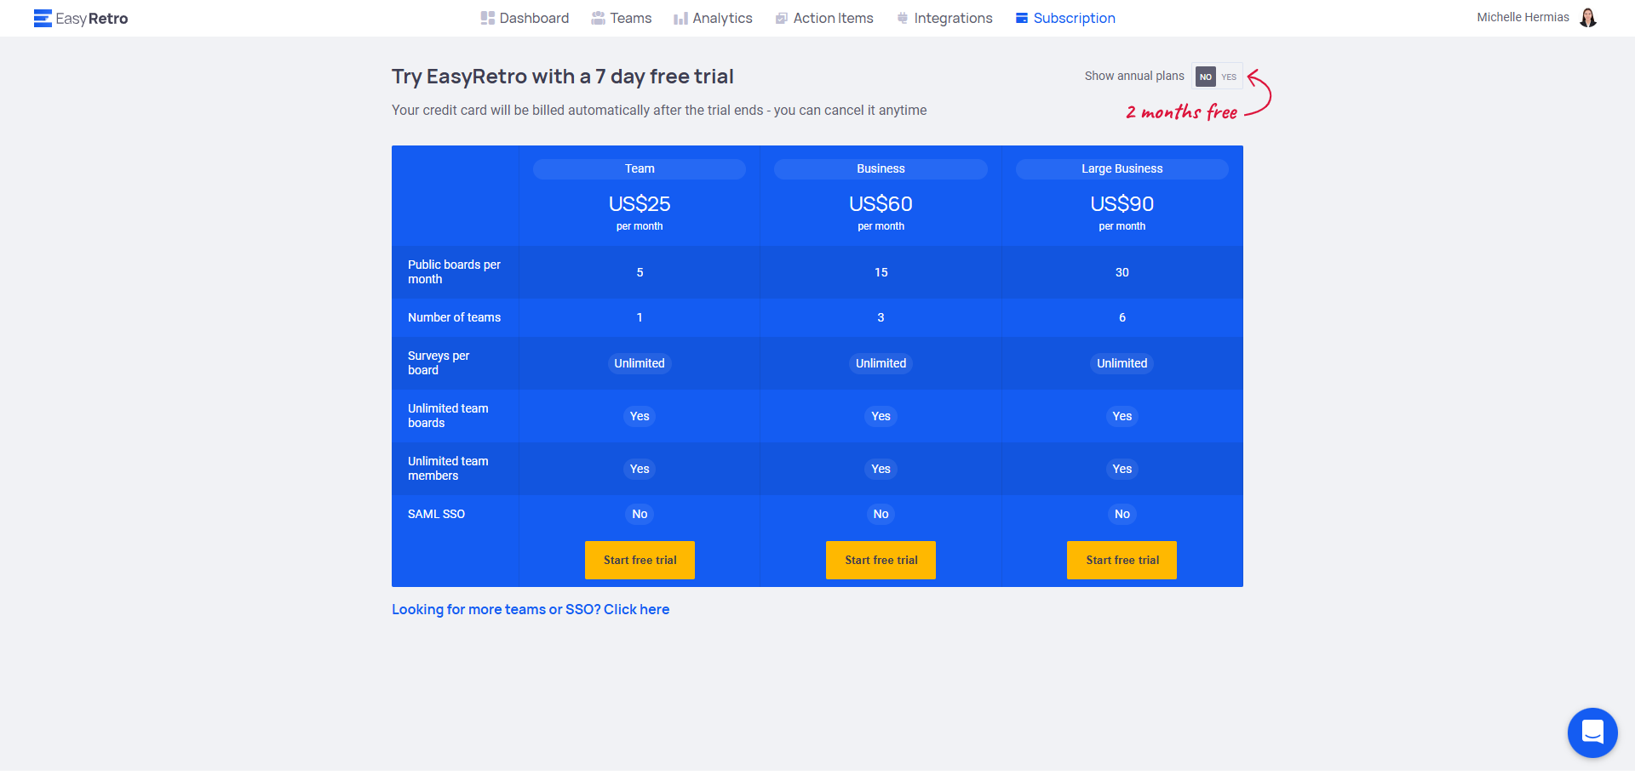Click the Integrations plug icon
This screenshot has width=1635, height=775.
pos(903,18)
